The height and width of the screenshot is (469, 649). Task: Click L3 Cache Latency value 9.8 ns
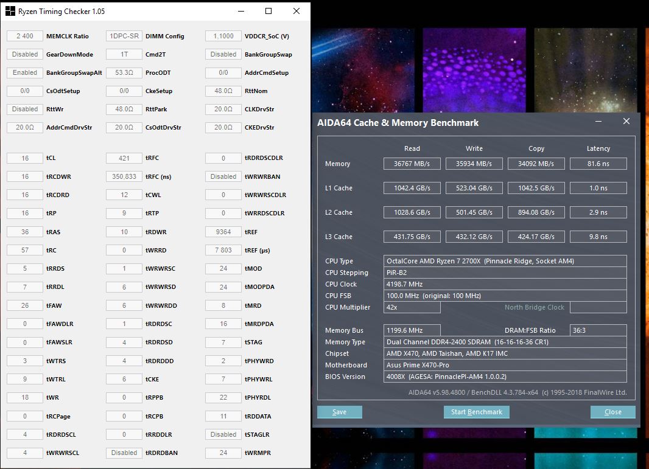click(598, 237)
